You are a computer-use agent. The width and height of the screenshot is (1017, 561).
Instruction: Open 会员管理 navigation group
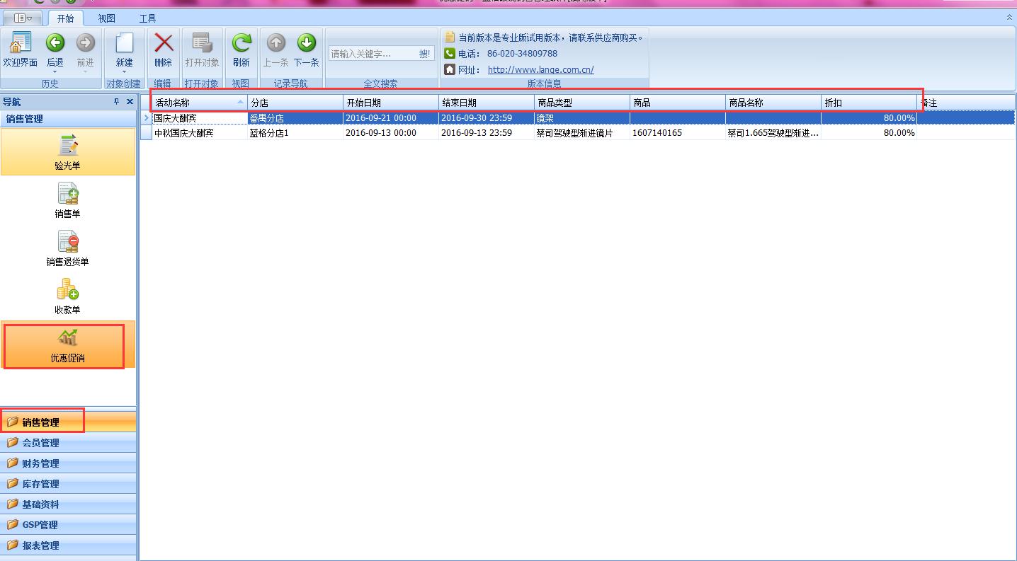point(40,443)
